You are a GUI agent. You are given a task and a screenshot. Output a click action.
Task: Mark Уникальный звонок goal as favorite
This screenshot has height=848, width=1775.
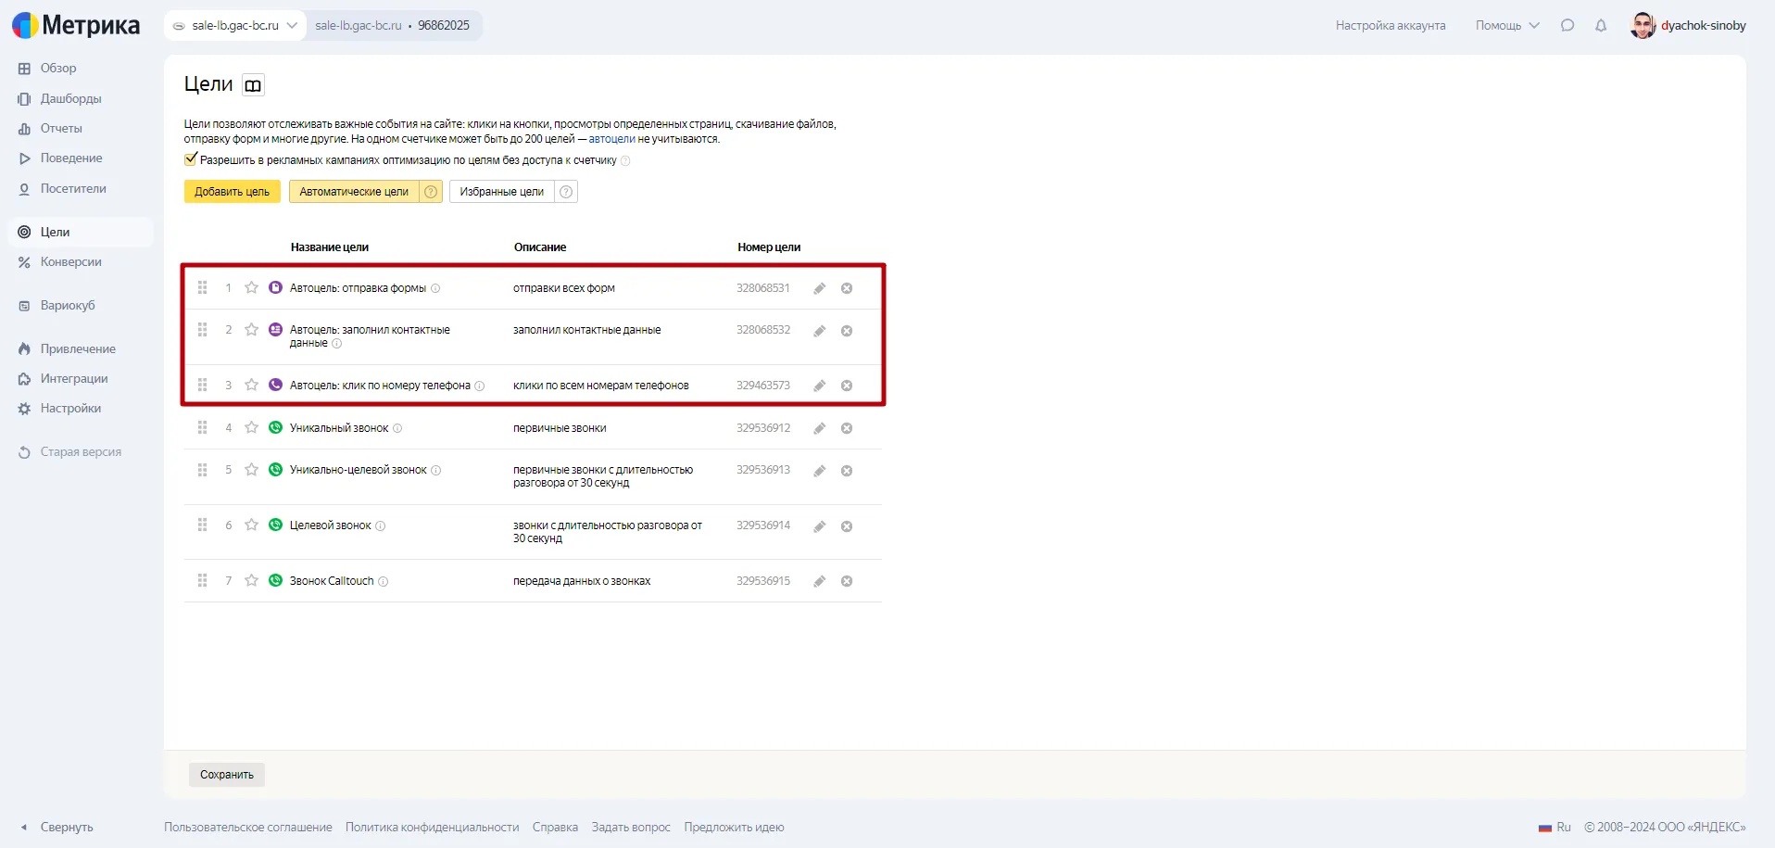tap(251, 427)
